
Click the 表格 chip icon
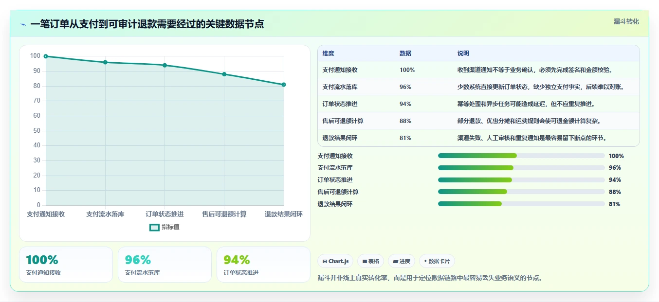(x=365, y=261)
